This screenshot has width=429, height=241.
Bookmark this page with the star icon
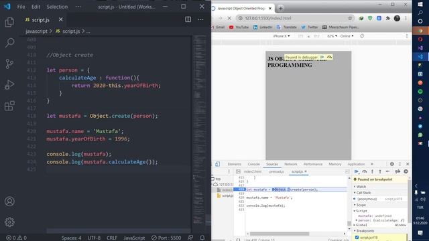(x=350, y=18)
